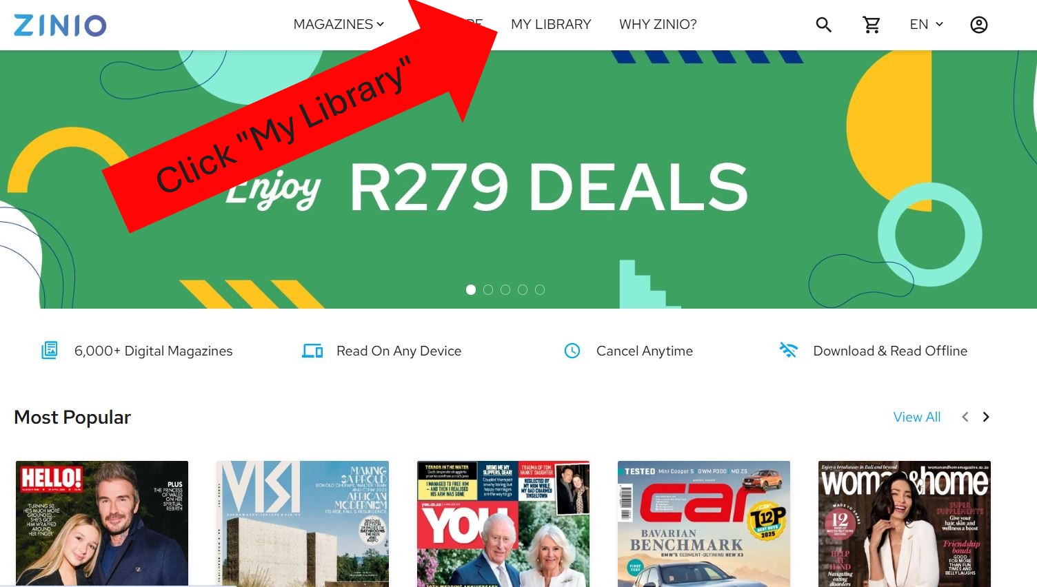1037x587 pixels.
Task: Select the third banner carousel dot
Action: [505, 290]
